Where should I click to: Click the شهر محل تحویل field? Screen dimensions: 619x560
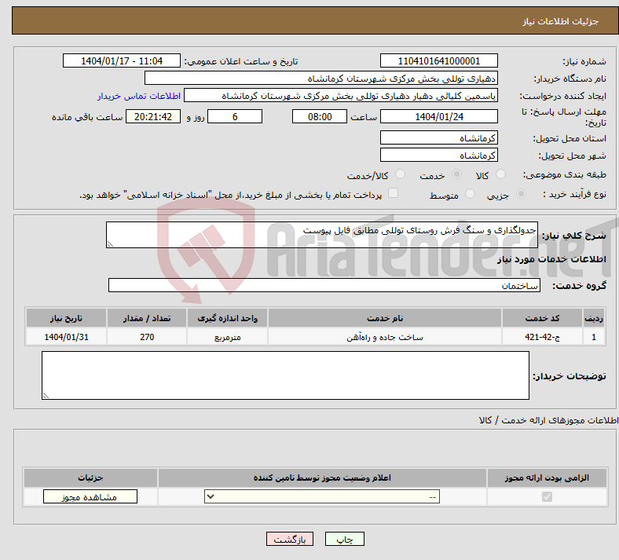pyautogui.click(x=438, y=155)
